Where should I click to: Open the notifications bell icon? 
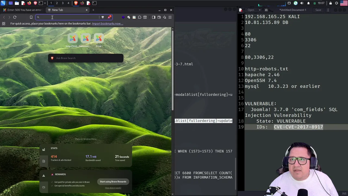(308, 3)
